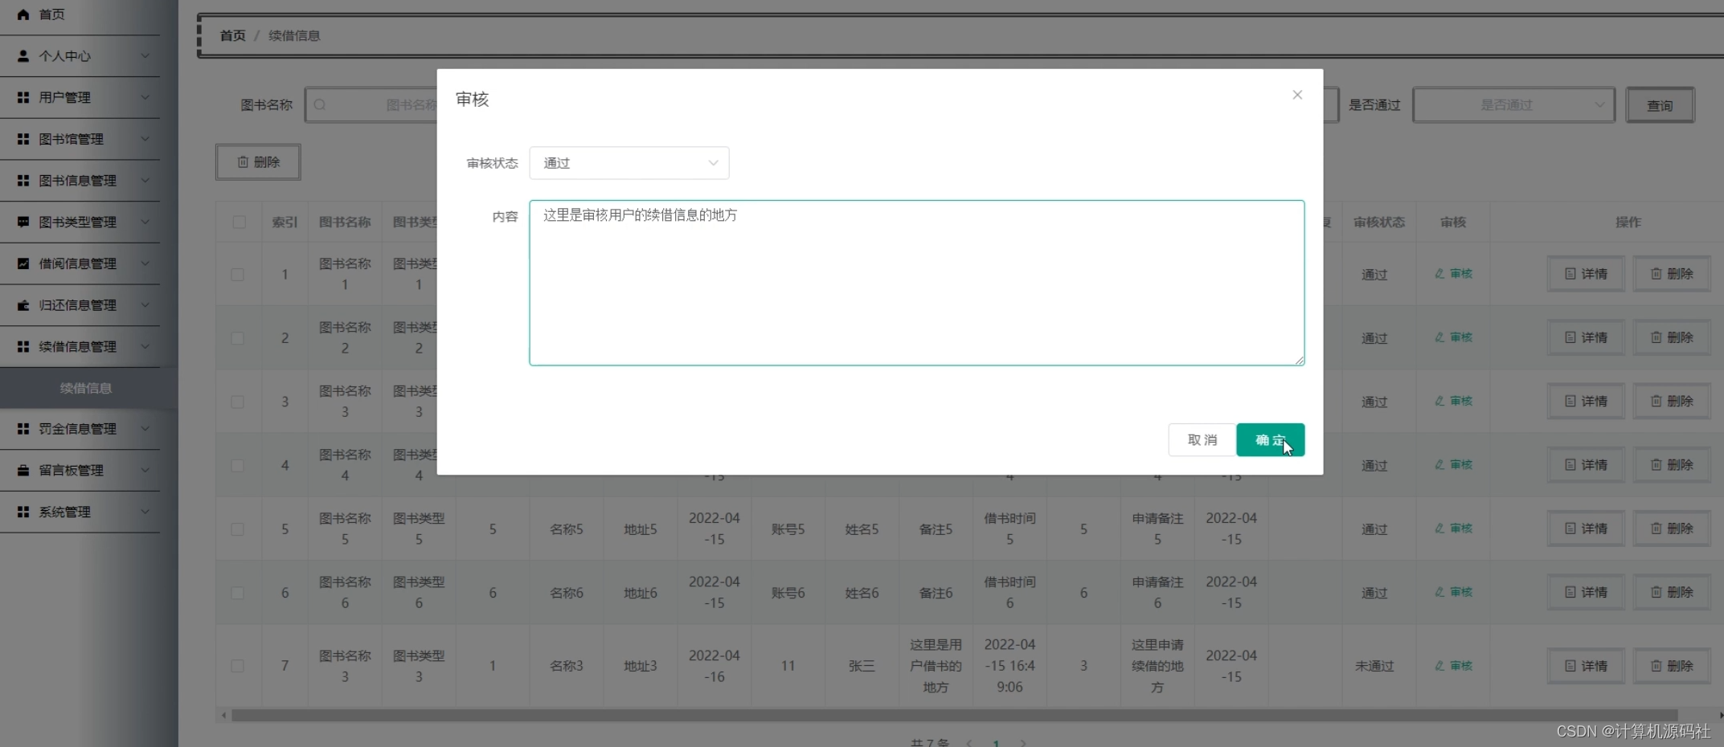Check the checkbox for row 1
The width and height of the screenshot is (1724, 747).
pos(238,275)
